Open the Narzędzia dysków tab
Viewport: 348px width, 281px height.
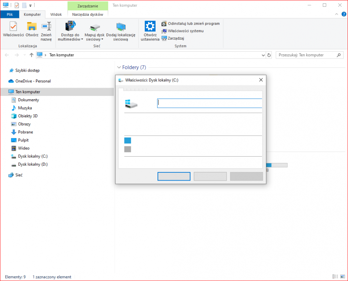coord(88,14)
